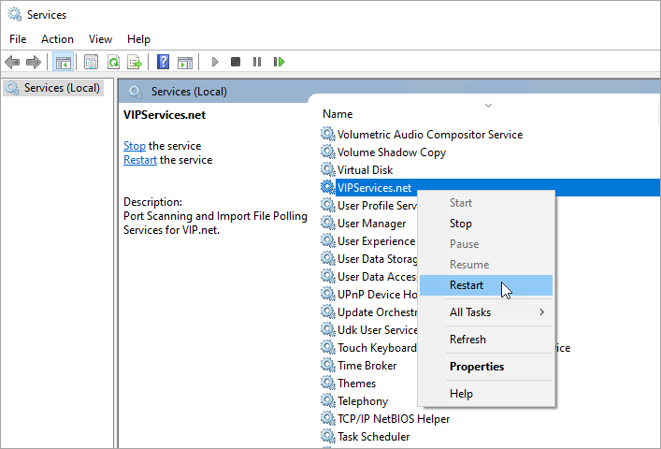This screenshot has width=661, height=449.
Task: Open the Help menu in menu bar
Action: 138,39
